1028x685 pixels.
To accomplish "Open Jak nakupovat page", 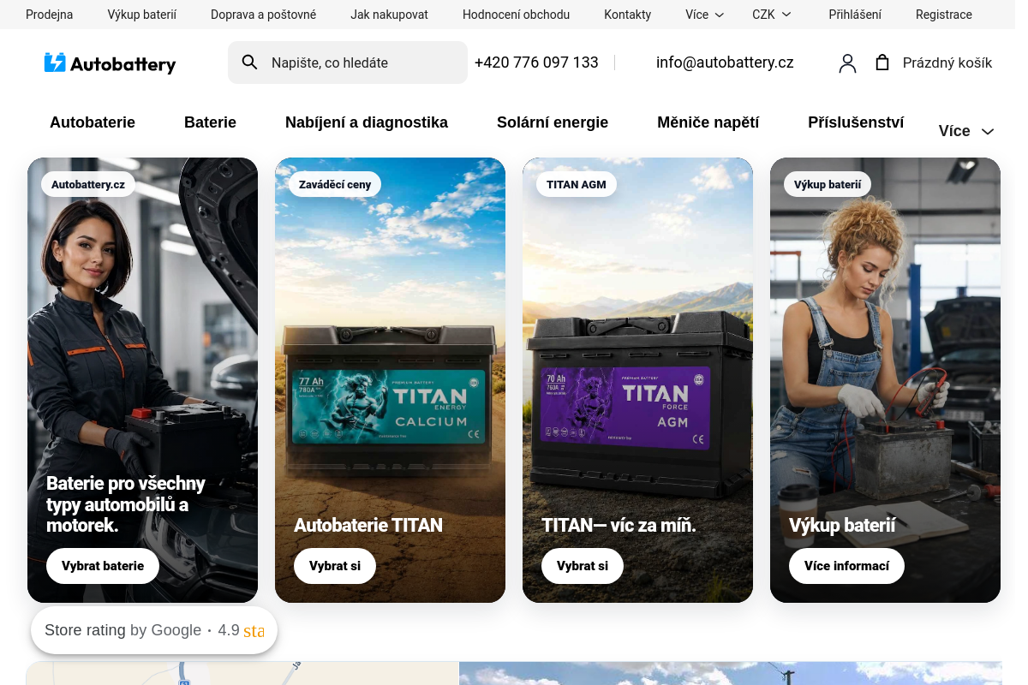I will [x=389, y=15].
